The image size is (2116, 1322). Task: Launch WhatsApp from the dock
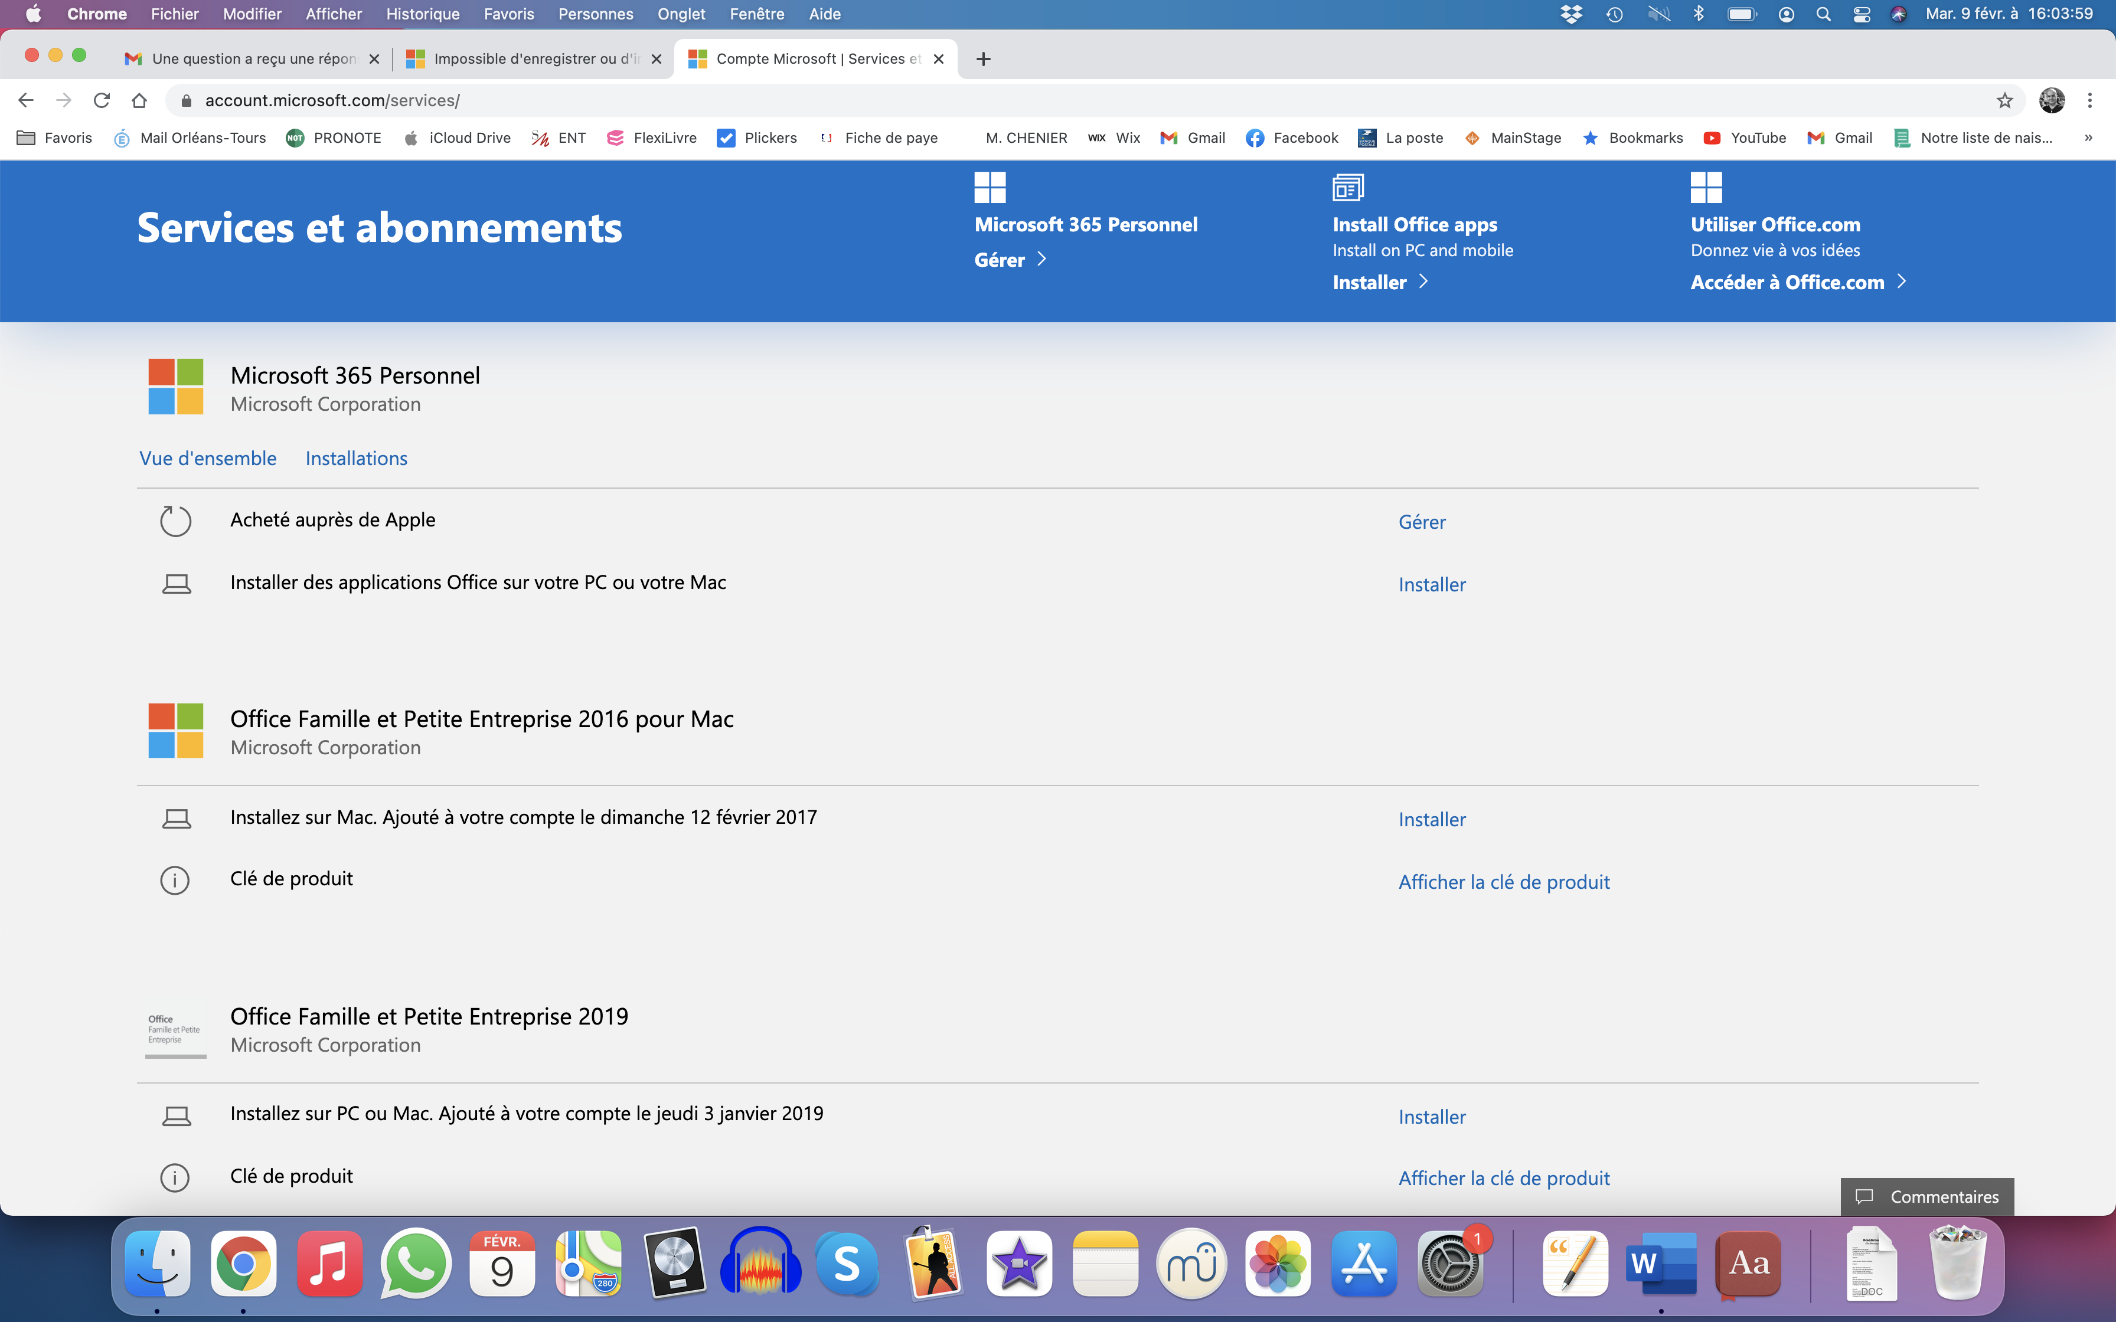[x=415, y=1264]
